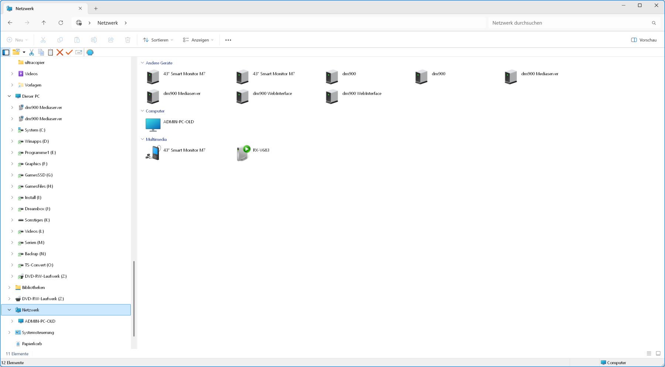This screenshot has height=367, width=665.
Task: Open the email envelope icon on the toolbar
Action: (x=78, y=52)
